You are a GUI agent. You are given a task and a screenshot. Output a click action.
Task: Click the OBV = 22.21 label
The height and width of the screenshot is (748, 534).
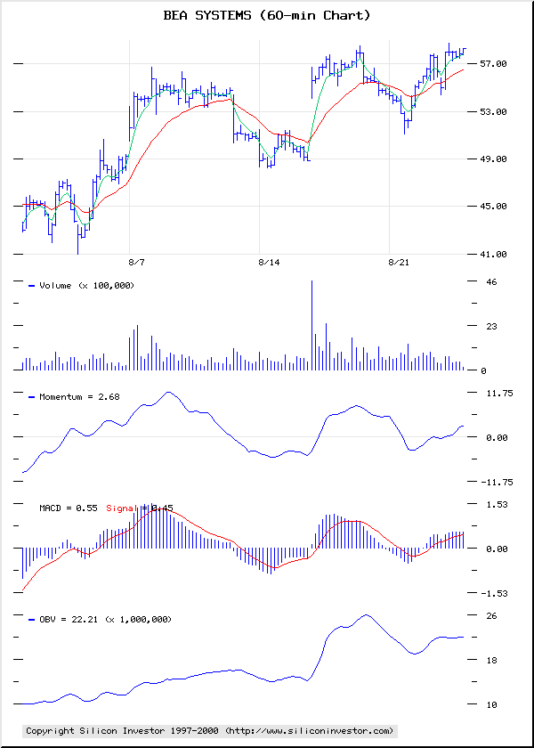click(x=69, y=620)
